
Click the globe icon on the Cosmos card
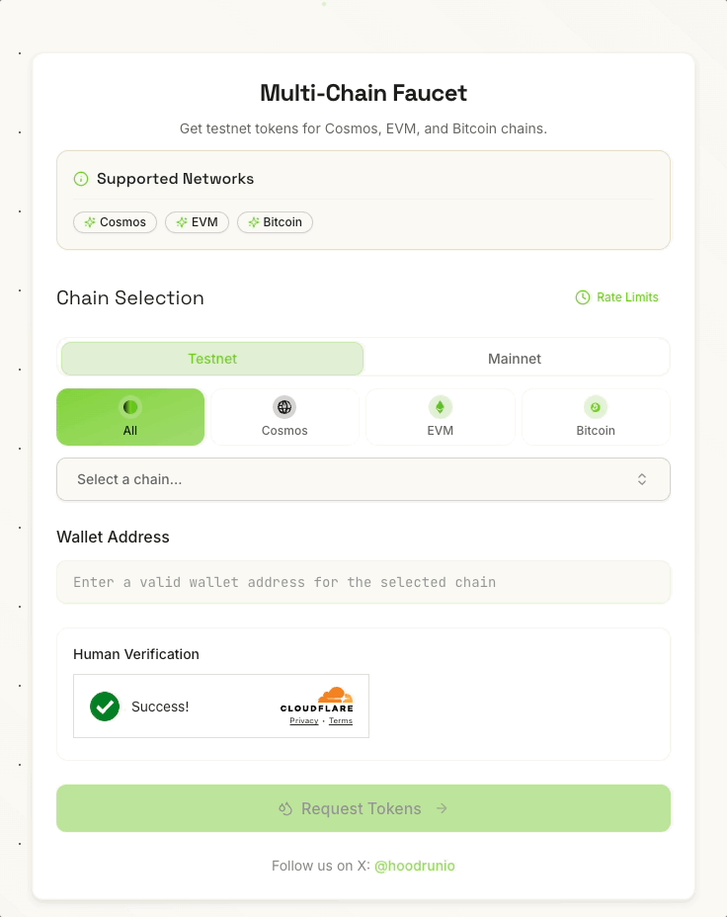coord(284,406)
